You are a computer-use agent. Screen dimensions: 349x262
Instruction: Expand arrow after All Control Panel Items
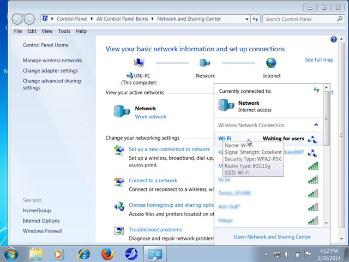[x=153, y=19]
